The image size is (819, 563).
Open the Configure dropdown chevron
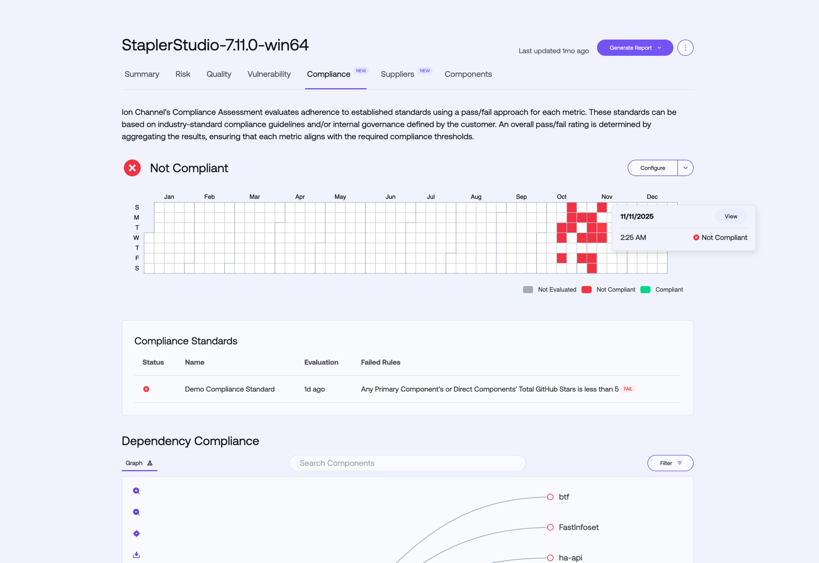[685, 168]
